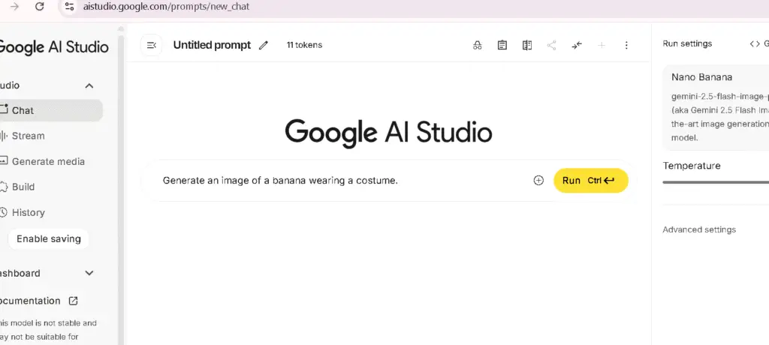Edit prompt title with the pencil icon
Image resolution: width=769 pixels, height=345 pixels.
pyautogui.click(x=264, y=46)
